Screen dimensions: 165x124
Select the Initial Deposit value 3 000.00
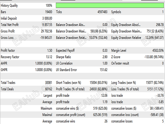(x=47, y=18)
